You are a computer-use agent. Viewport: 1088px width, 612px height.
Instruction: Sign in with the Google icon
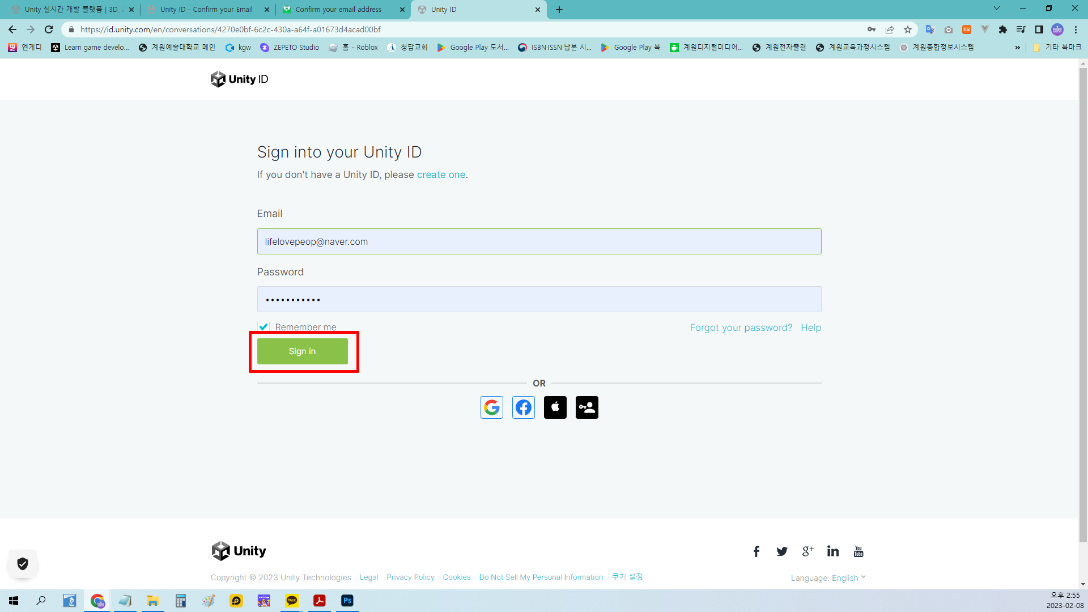point(491,407)
